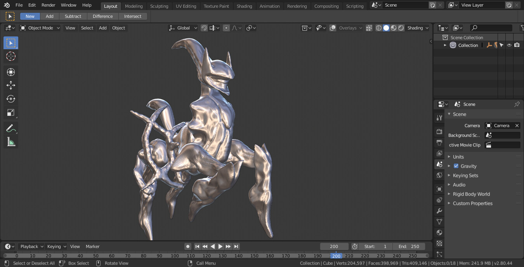Screen dimensions: 524x267
Task: Switch to rendered viewport shading
Action: click(x=401, y=28)
